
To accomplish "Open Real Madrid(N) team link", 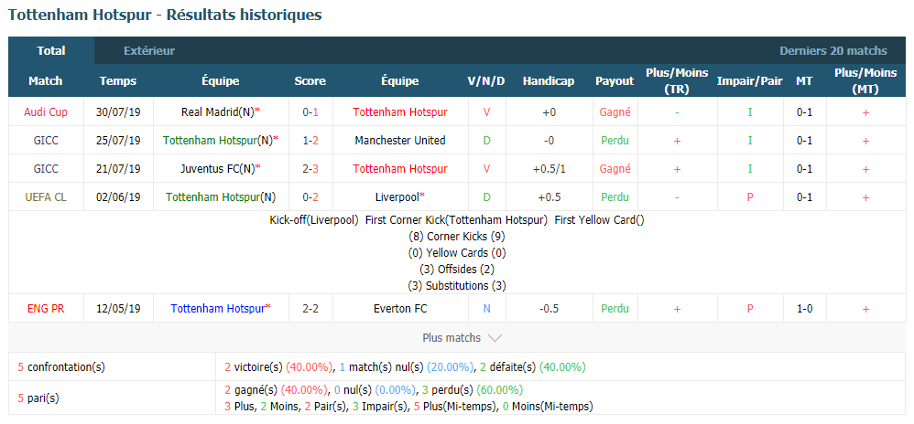I will (x=218, y=112).
